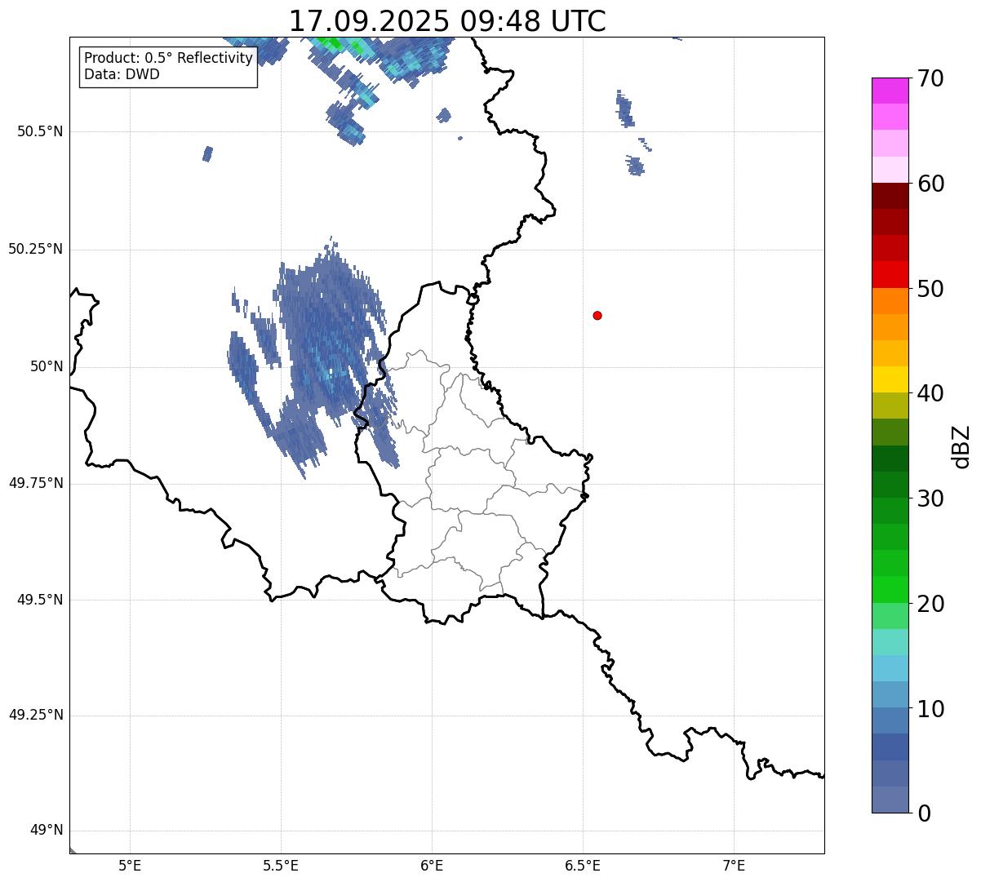Click the "Product: 0.5° Reflectivity" label
This screenshot has width=981, height=882.
click(169, 59)
